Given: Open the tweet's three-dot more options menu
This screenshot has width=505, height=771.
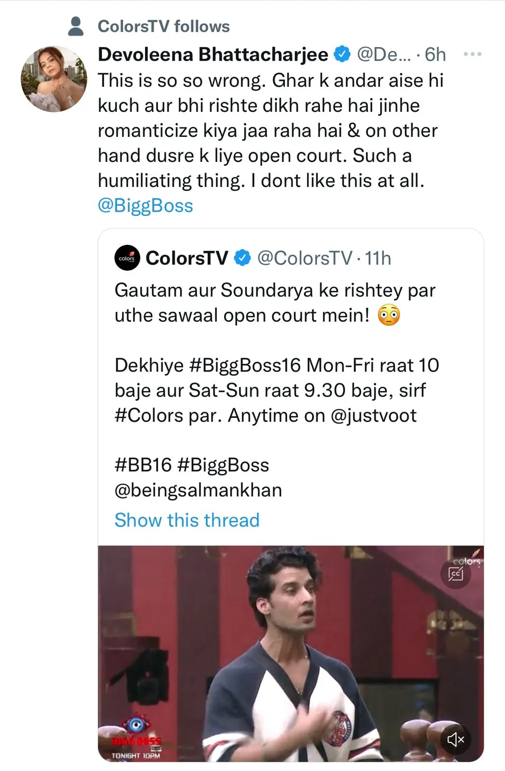Looking at the screenshot, I should [x=472, y=54].
